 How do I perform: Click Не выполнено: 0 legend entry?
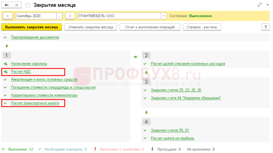201,149
